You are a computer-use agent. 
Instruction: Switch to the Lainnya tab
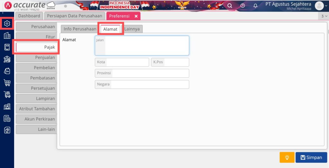tap(132, 29)
